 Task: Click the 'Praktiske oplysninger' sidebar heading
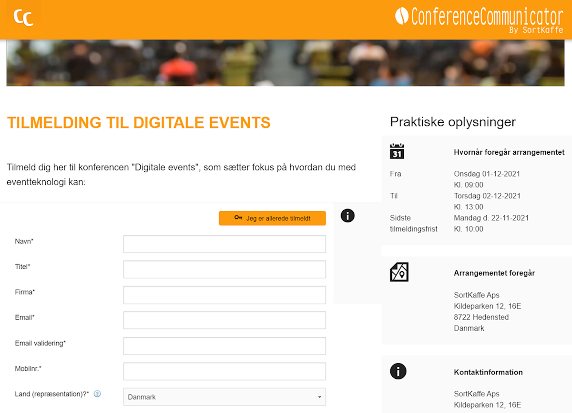(453, 122)
